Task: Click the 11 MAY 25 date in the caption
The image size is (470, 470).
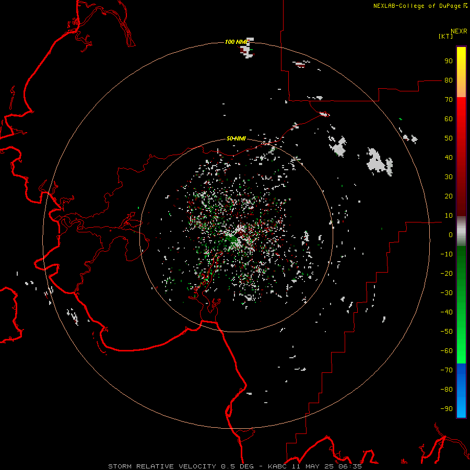Action: coord(312,466)
